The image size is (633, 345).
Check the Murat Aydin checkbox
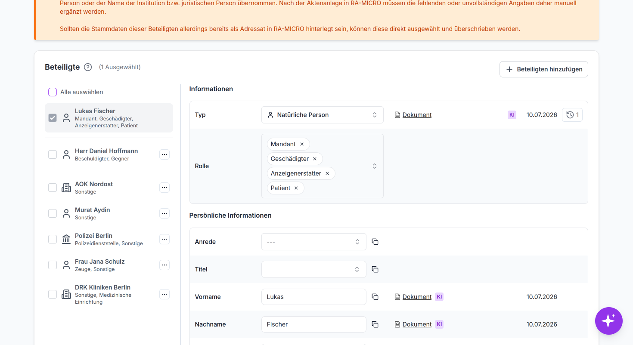tap(53, 213)
